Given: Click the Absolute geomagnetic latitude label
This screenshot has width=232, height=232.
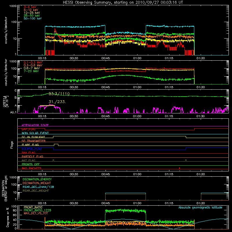Looking at the screenshot, I should tap(200, 208).
